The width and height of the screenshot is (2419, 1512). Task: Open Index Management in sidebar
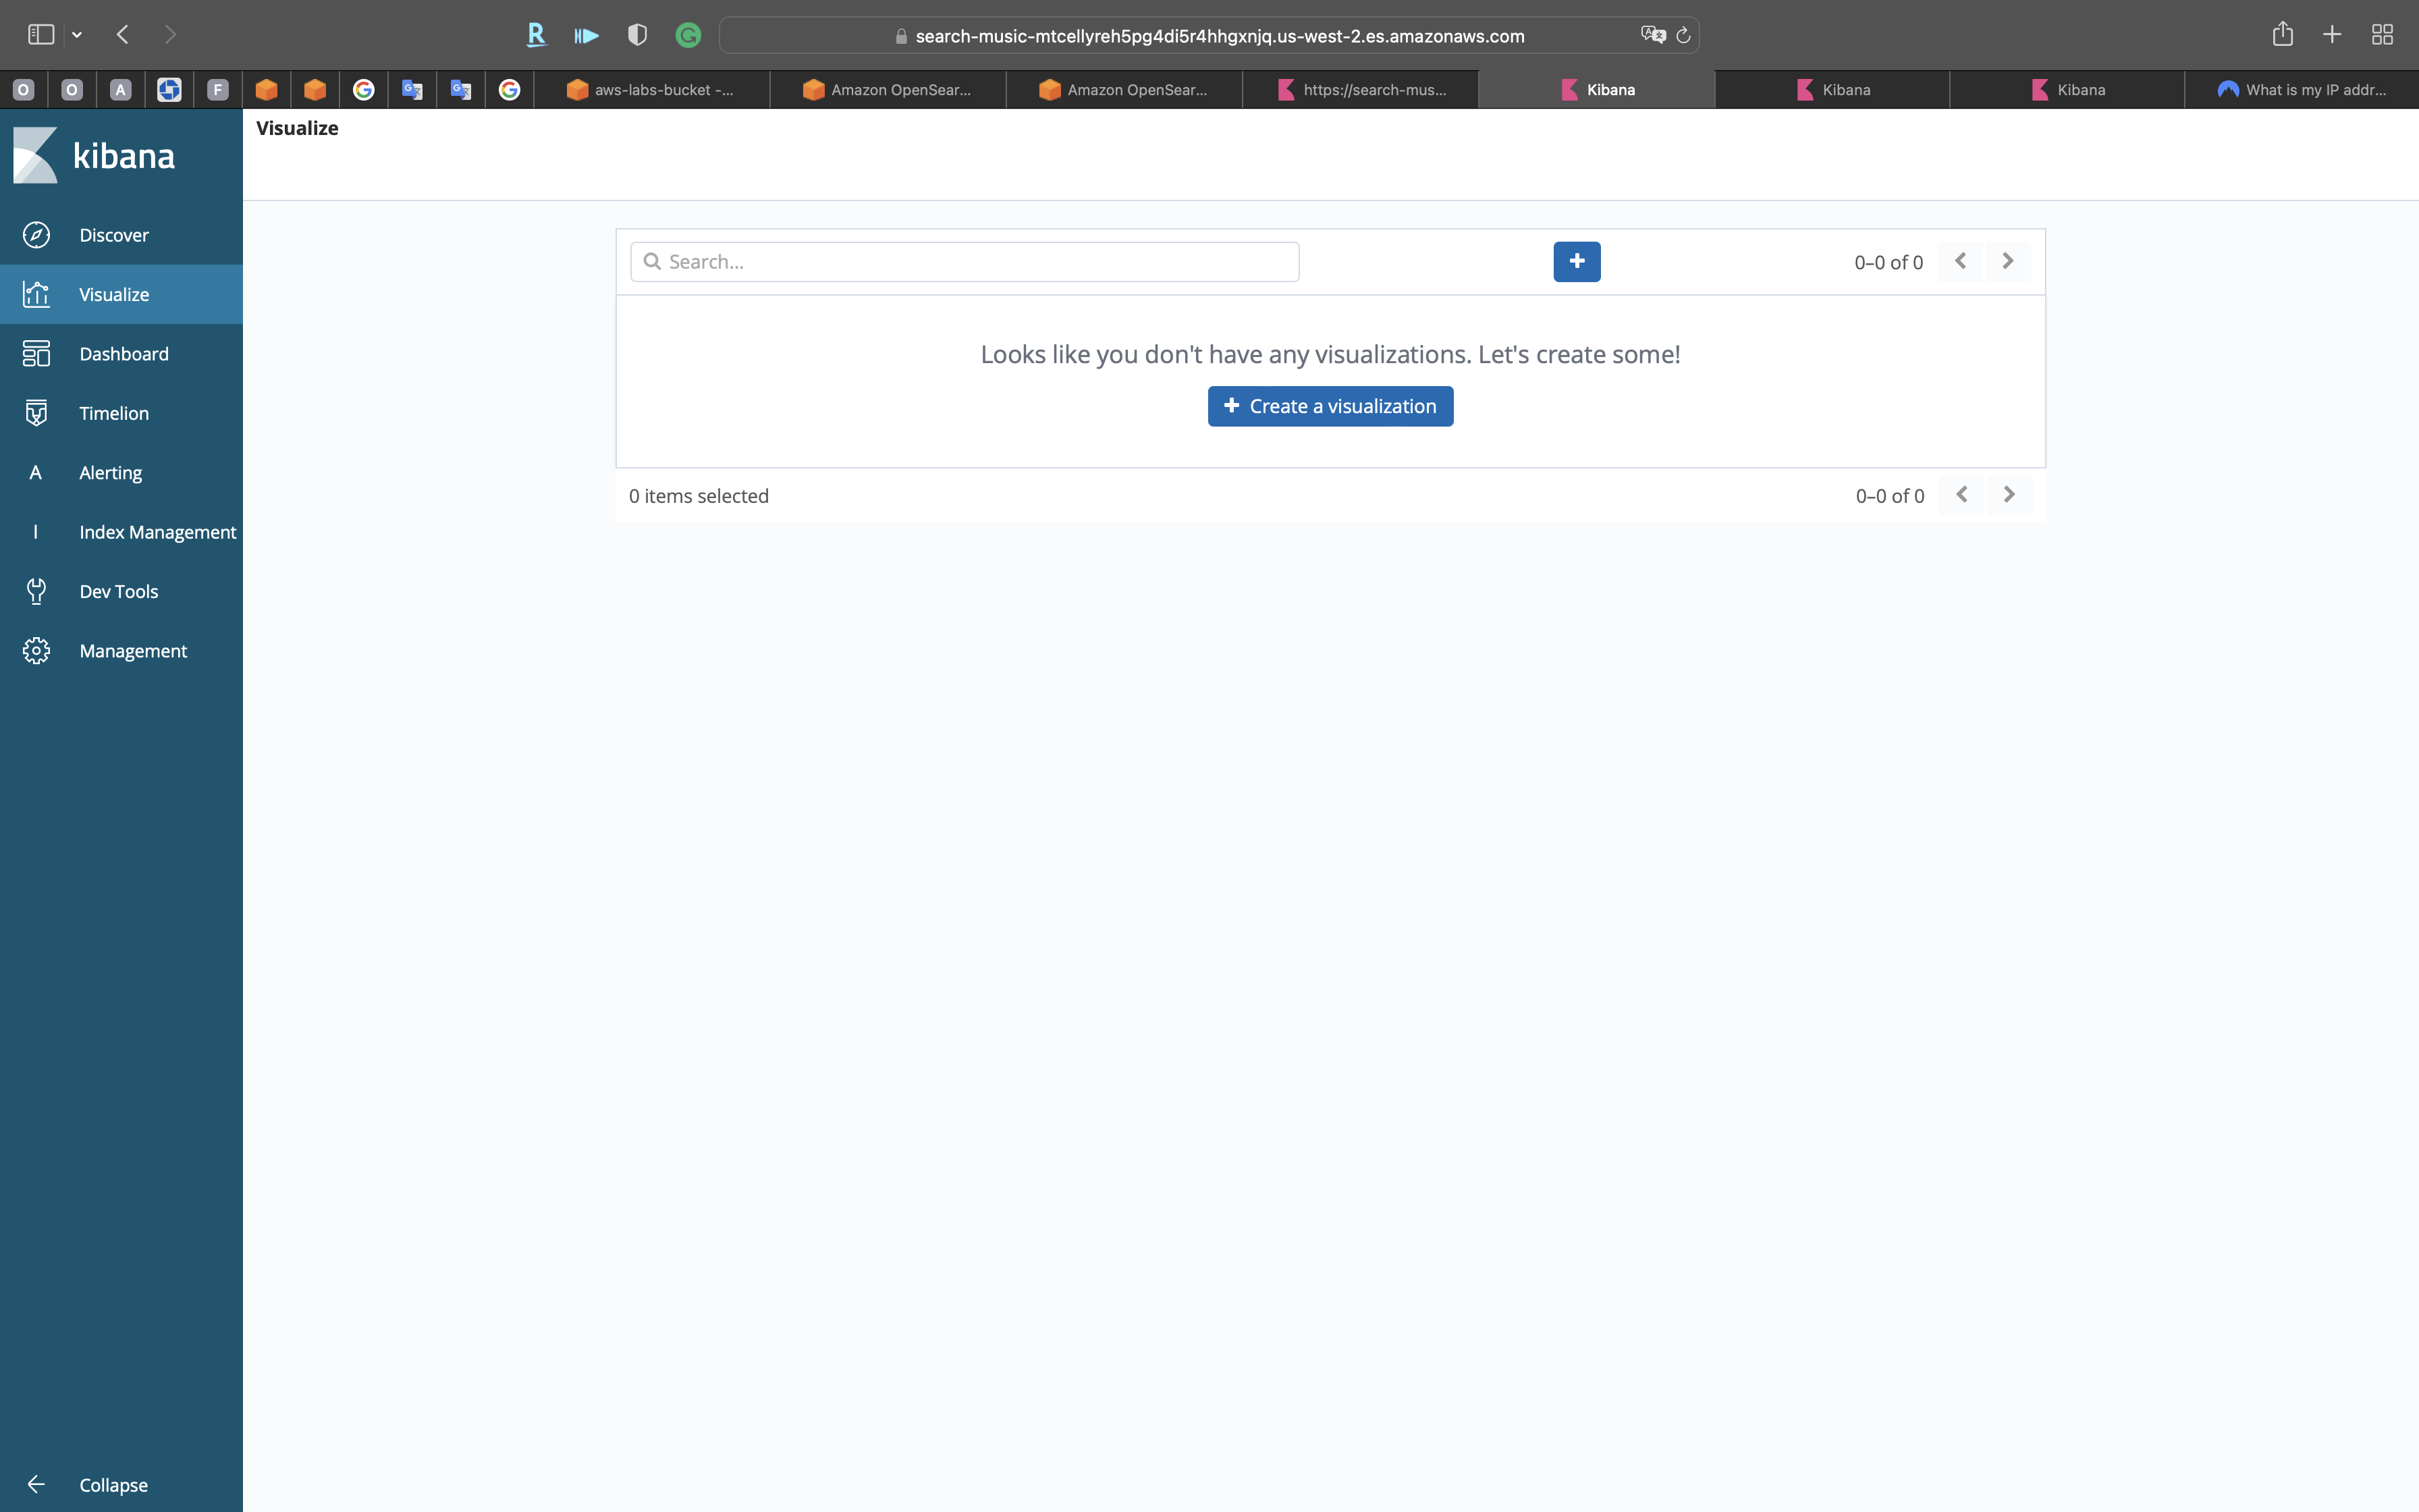(157, 532)
